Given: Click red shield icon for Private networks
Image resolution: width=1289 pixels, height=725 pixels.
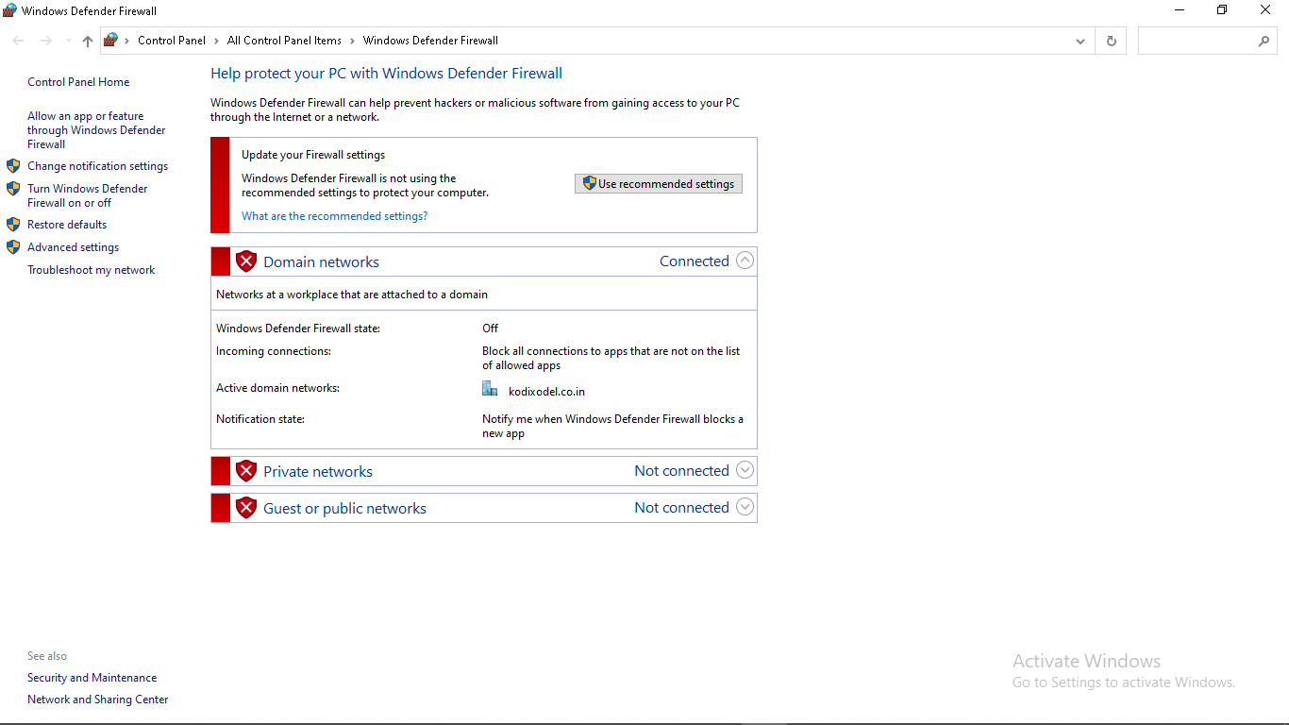Looking at the screenshot, I should coord(246,471).
